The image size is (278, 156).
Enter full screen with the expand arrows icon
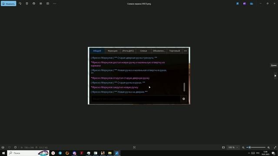[275, 147]
